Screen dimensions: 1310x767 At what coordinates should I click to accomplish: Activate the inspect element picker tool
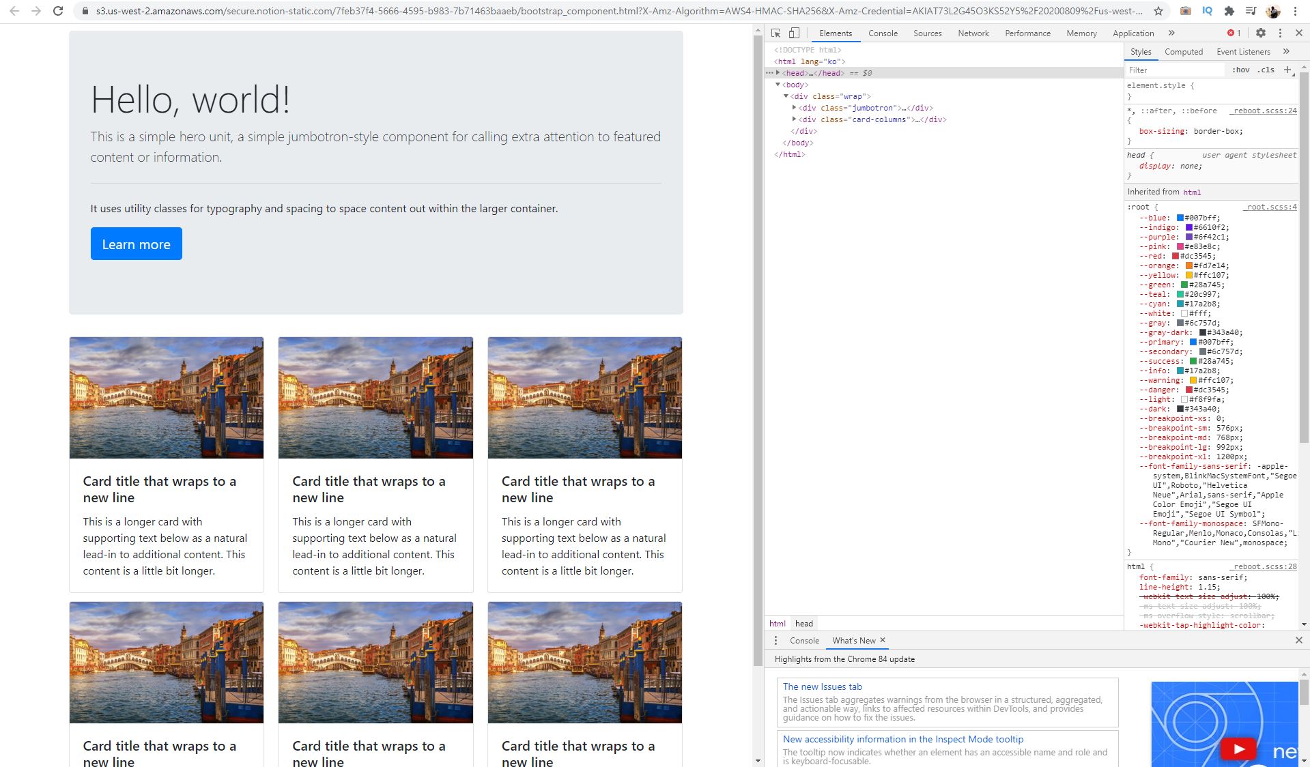coord(776,33)
